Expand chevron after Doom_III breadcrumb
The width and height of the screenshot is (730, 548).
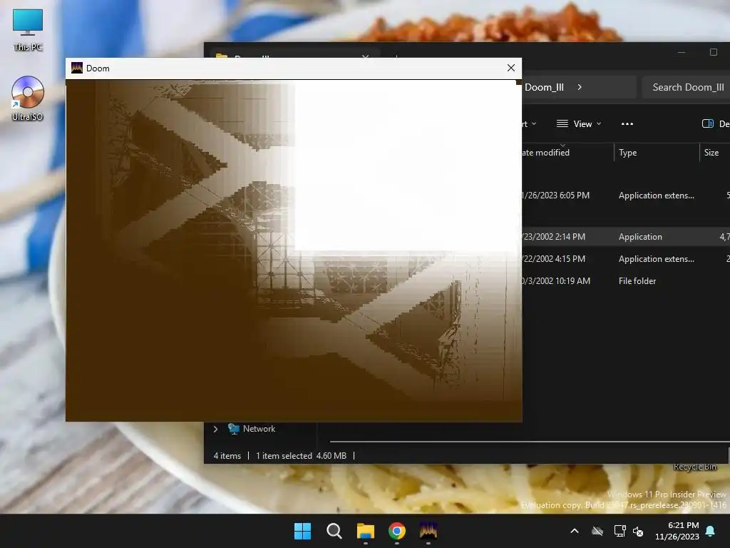[x=580, y=87]
